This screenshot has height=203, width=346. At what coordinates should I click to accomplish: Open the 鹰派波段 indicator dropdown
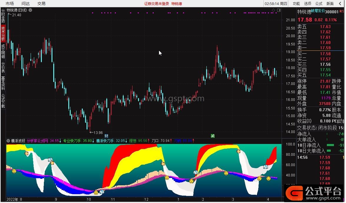click(8, 141)
